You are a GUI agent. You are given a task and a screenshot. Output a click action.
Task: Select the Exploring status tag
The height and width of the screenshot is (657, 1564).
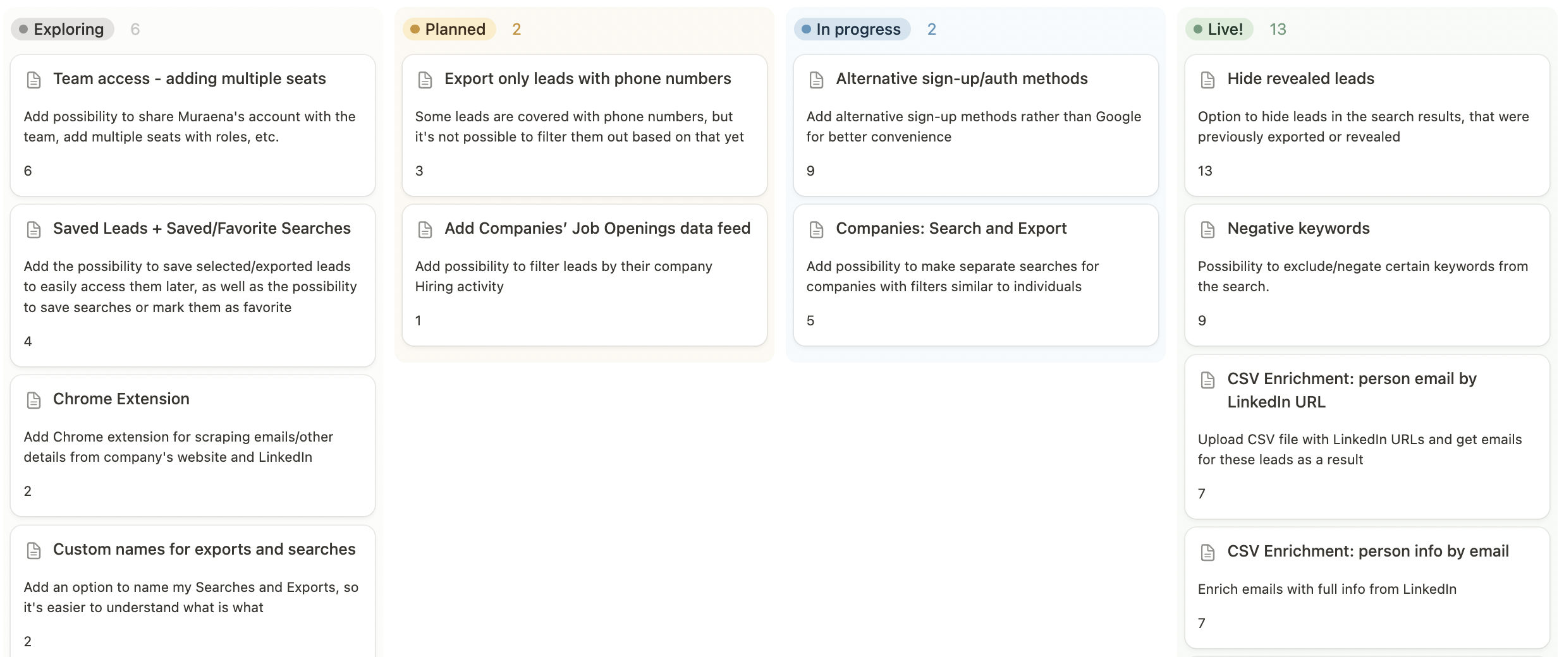(x=63, y=29)
